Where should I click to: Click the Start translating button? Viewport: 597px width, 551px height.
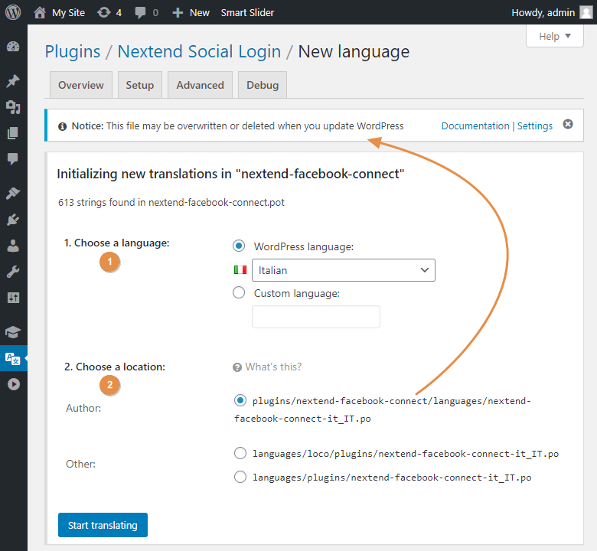tap(103, 525)
